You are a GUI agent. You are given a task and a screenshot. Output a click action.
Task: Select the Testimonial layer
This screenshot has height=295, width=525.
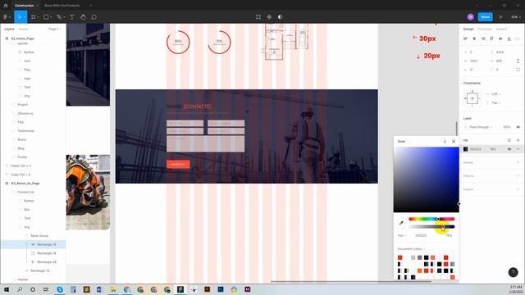[25, 131]
